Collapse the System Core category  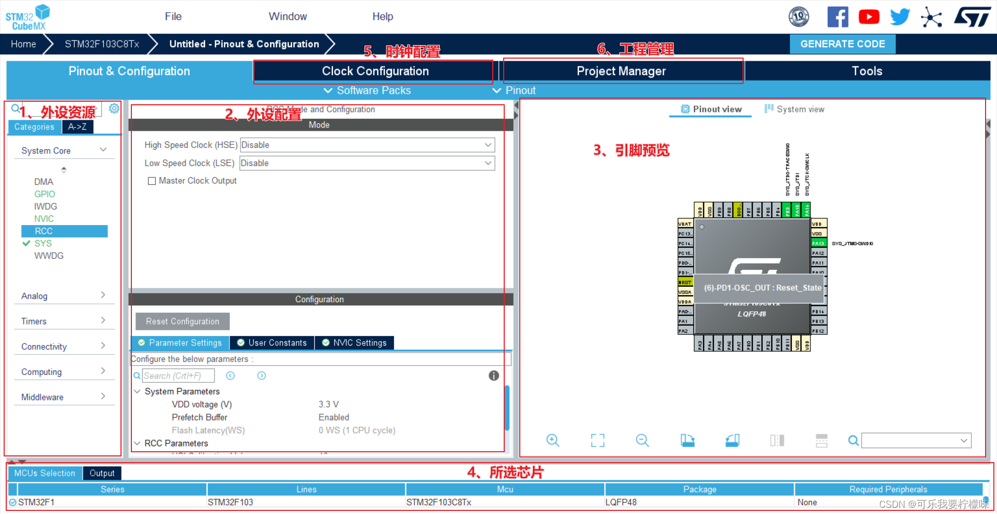coord(103,150)
